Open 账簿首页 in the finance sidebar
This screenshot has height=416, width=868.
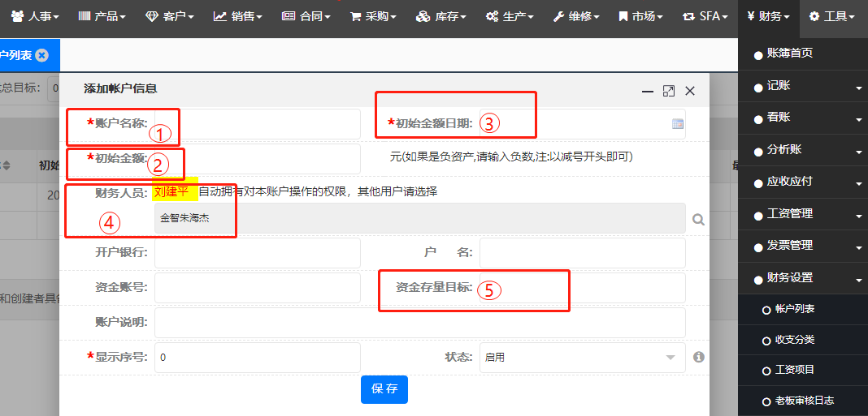point(803,54)
